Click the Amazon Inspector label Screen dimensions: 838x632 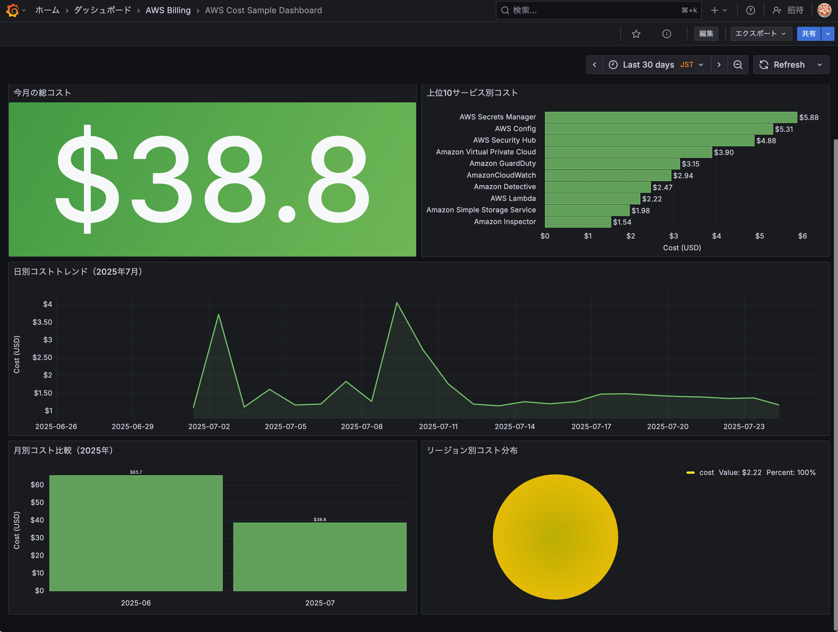(x=505, y=221)
